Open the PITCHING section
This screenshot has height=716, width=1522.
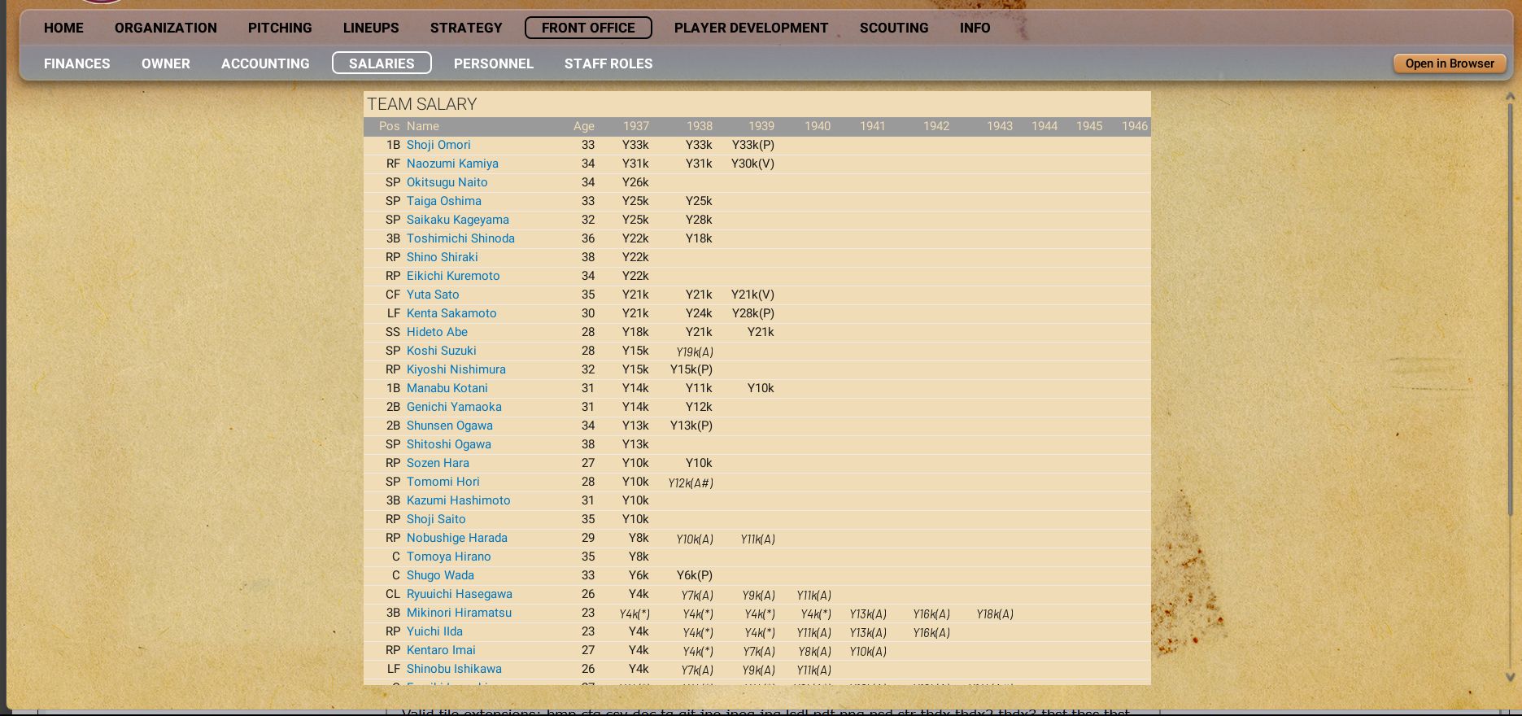coord(280,28)
